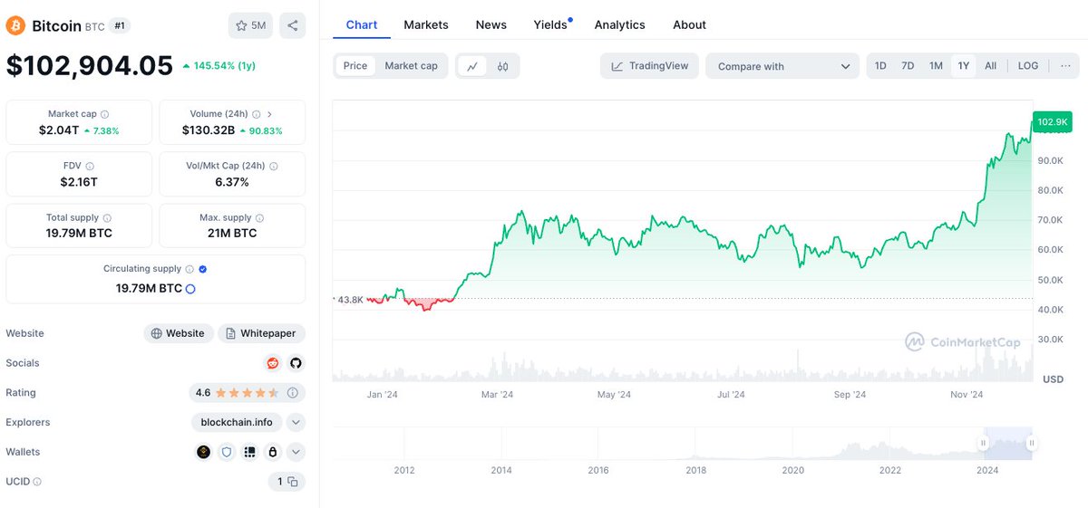Click the Volume (24h) info icon

[256, 115]
